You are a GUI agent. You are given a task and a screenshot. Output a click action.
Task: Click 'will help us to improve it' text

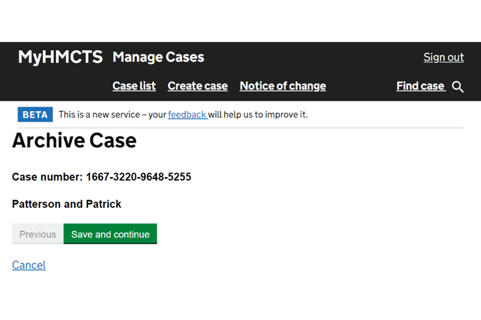point(258,114)
